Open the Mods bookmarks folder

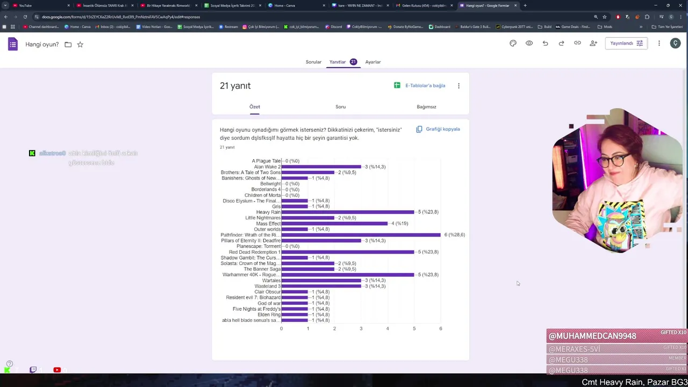click(x=605, y=27)
